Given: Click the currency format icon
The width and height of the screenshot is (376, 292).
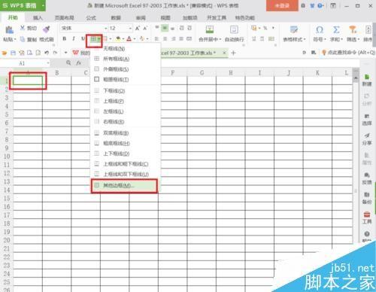Looking at the screenshot, I should click(254, 28).
